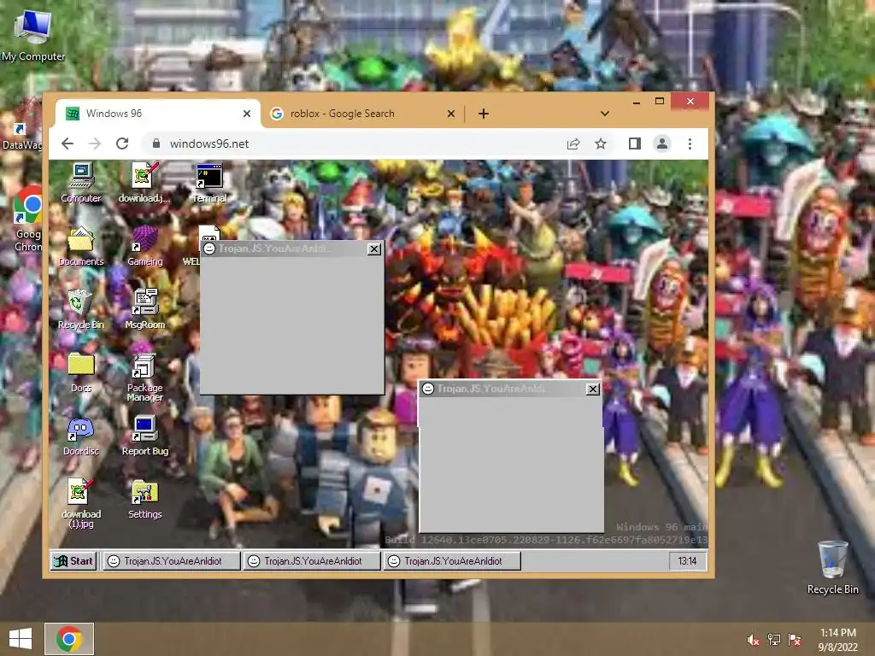Viewport: 875px width, 656px height.
Task: Share this page icon in address bar
Action: click(573, 143)
